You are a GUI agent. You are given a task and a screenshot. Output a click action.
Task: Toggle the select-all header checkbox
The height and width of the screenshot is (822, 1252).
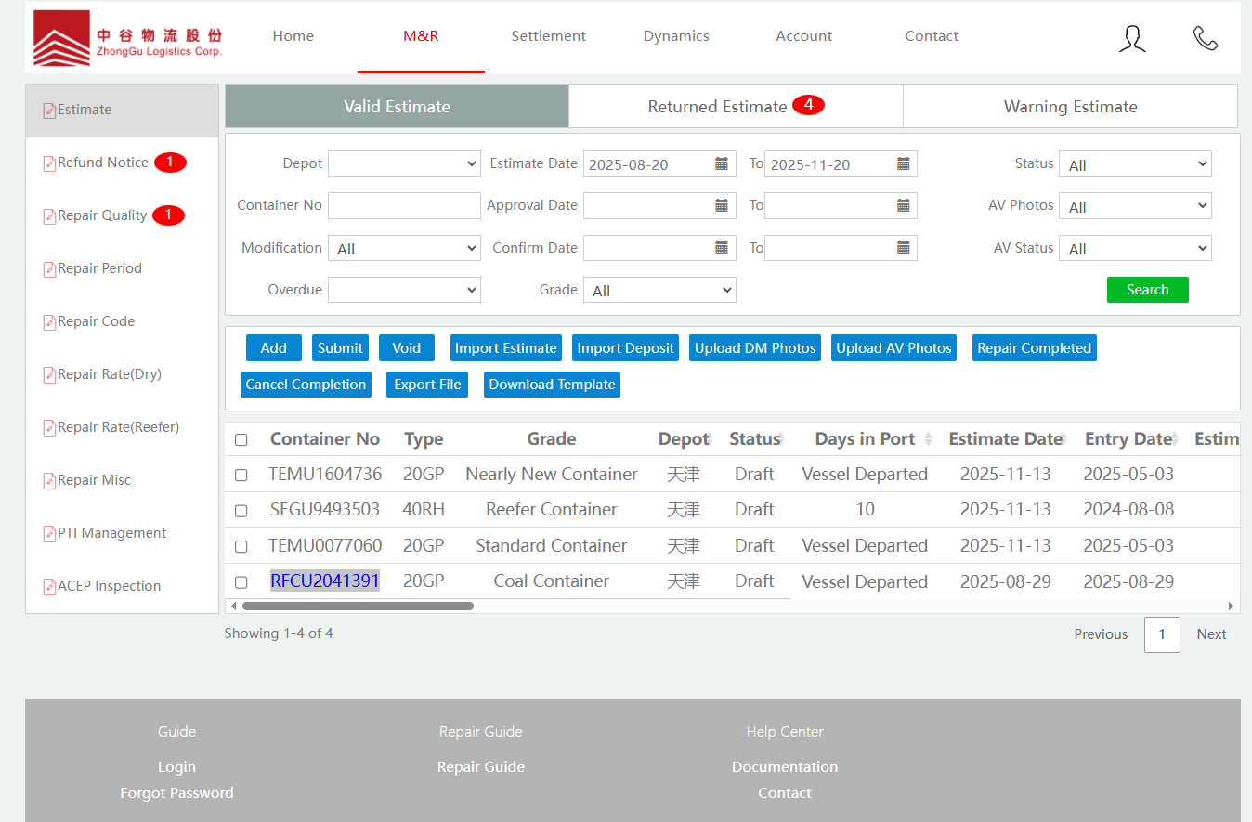pos(241,440)
